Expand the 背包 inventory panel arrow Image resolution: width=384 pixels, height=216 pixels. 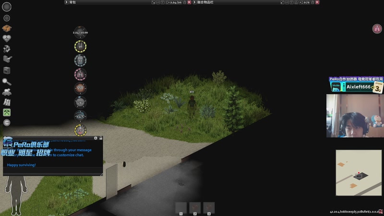click(66, 2)
